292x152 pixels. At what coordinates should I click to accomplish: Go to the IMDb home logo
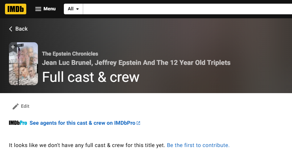click(16, 9)
